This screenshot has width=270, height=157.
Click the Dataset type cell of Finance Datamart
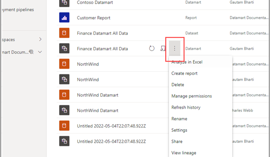pyautogui.click(x=192, y=33)
